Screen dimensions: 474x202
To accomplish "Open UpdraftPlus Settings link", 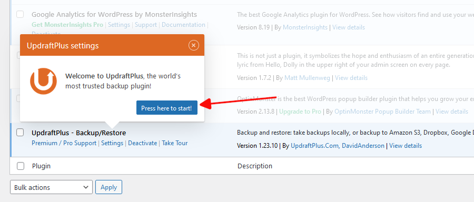I will pyautogui.click(x=112, y=143).
